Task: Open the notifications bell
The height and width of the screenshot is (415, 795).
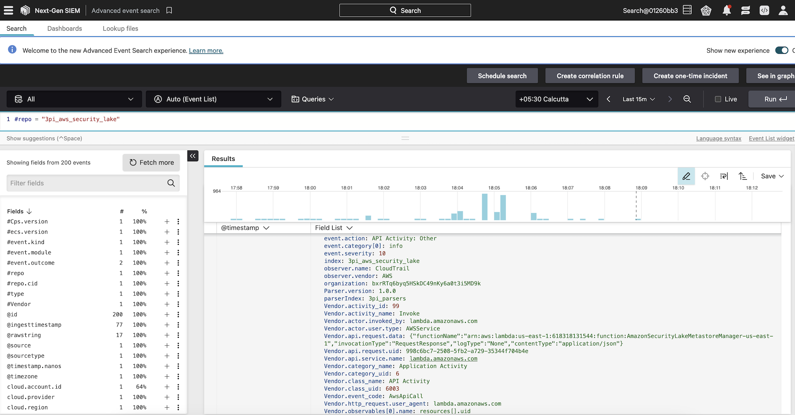Action: tap(726, 10)
